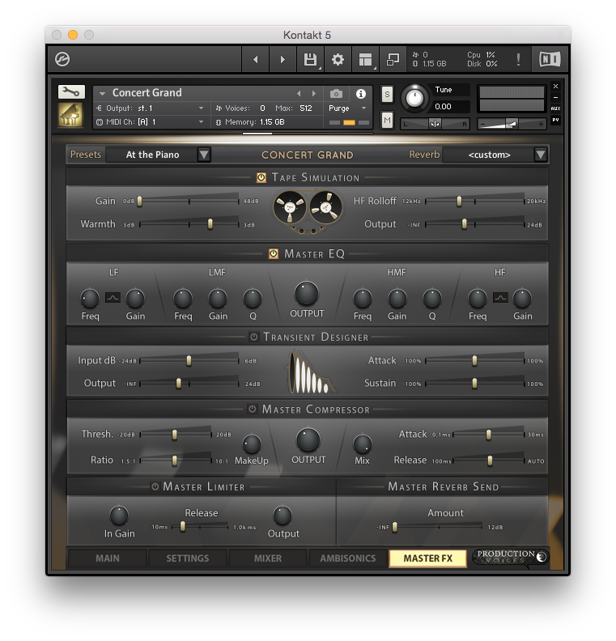Click the Limiter In Gain knob
The height and width of the screenshot is (641, 616).
tap(119, 516)
